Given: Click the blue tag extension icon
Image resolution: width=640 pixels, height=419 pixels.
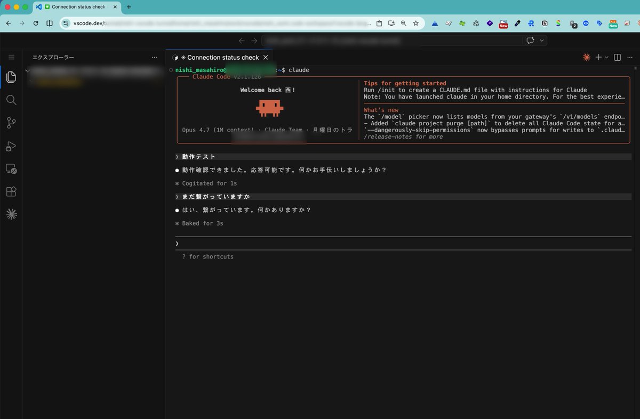Looking at the screenshot, I should click(x=599, y=23).
